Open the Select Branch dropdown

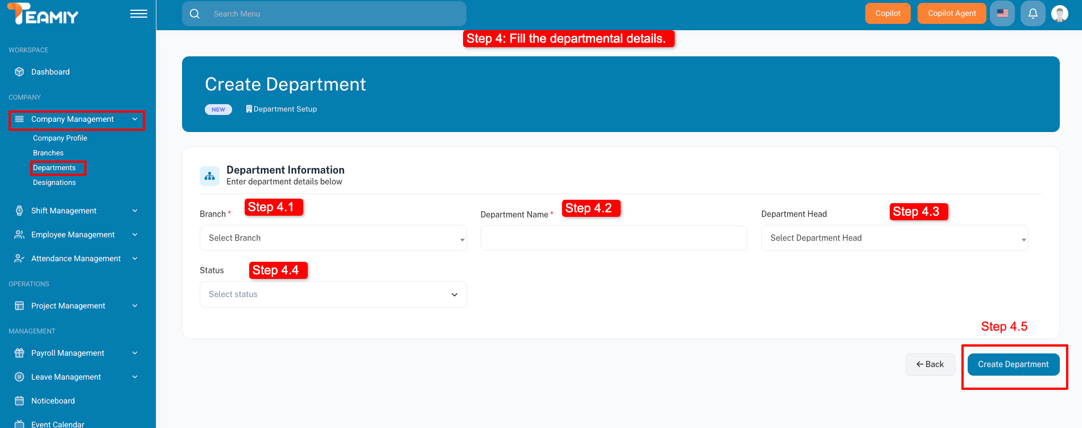[333, 238]
